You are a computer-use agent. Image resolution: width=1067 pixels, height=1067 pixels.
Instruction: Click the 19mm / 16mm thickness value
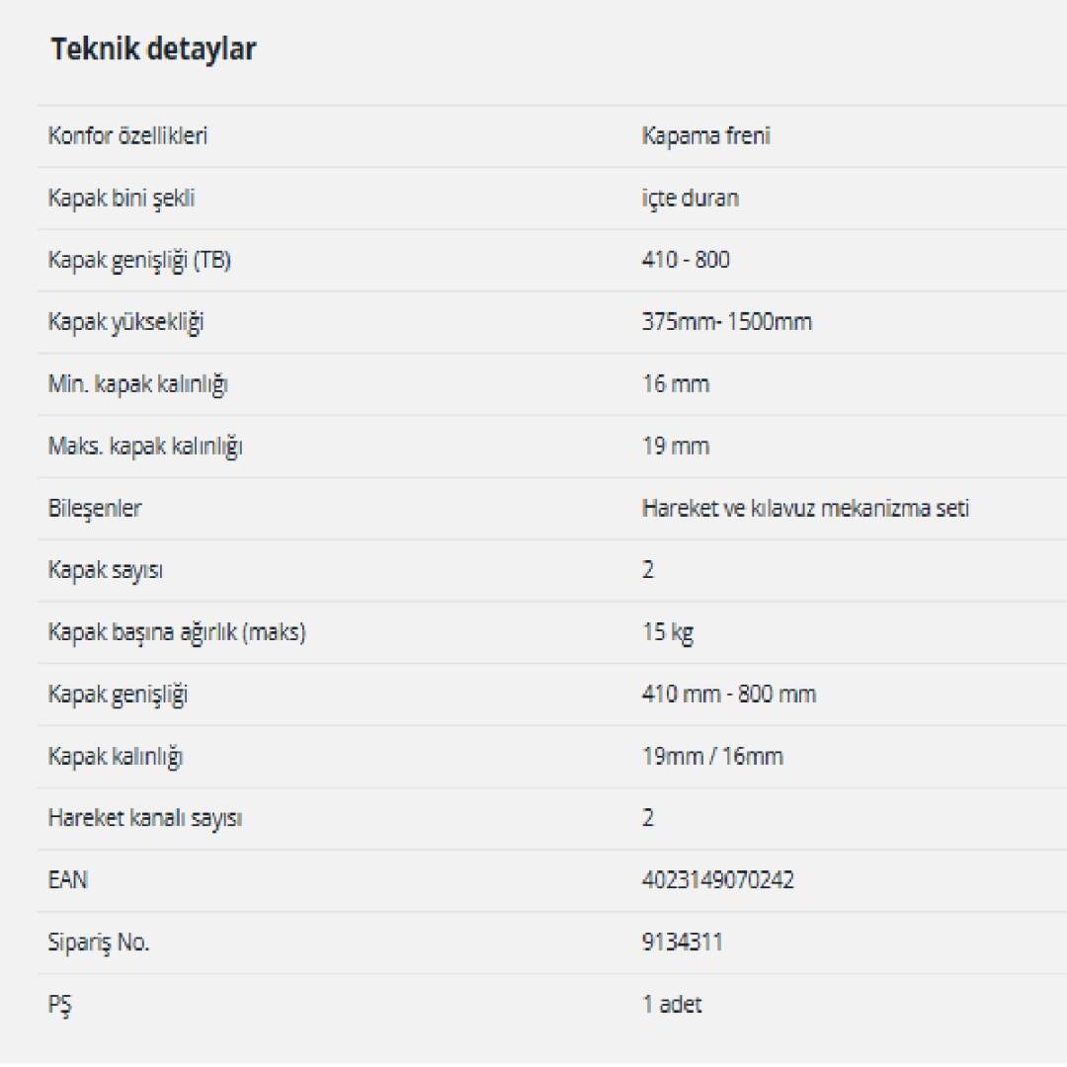(x=711, y=757)
